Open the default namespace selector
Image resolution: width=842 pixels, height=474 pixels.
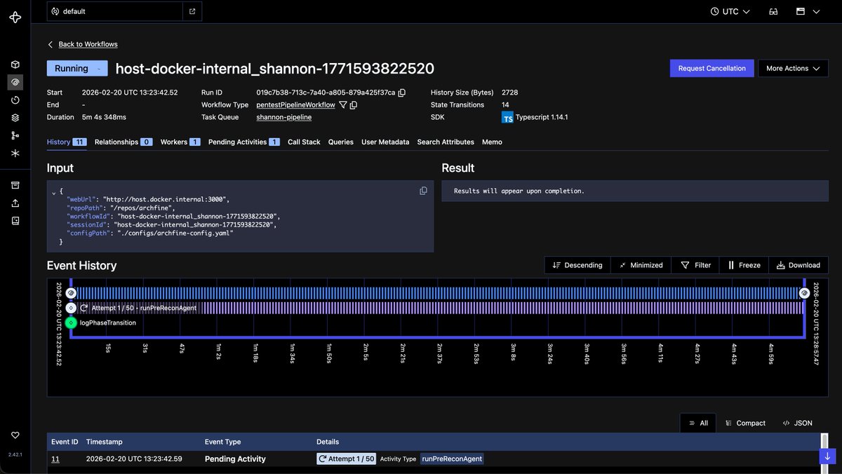click(116, 11)
